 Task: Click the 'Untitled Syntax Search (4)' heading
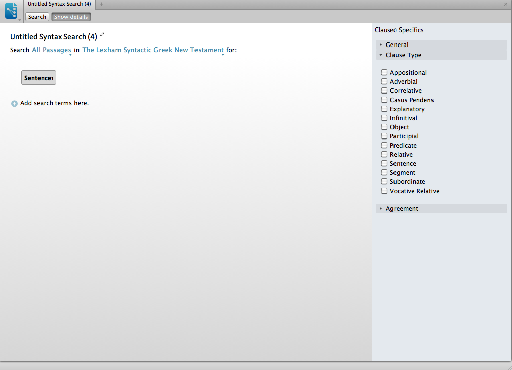[54, 37]
